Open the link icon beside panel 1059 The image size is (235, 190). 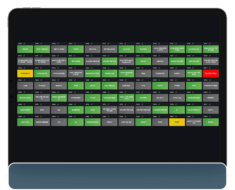[x=108, y=92]
